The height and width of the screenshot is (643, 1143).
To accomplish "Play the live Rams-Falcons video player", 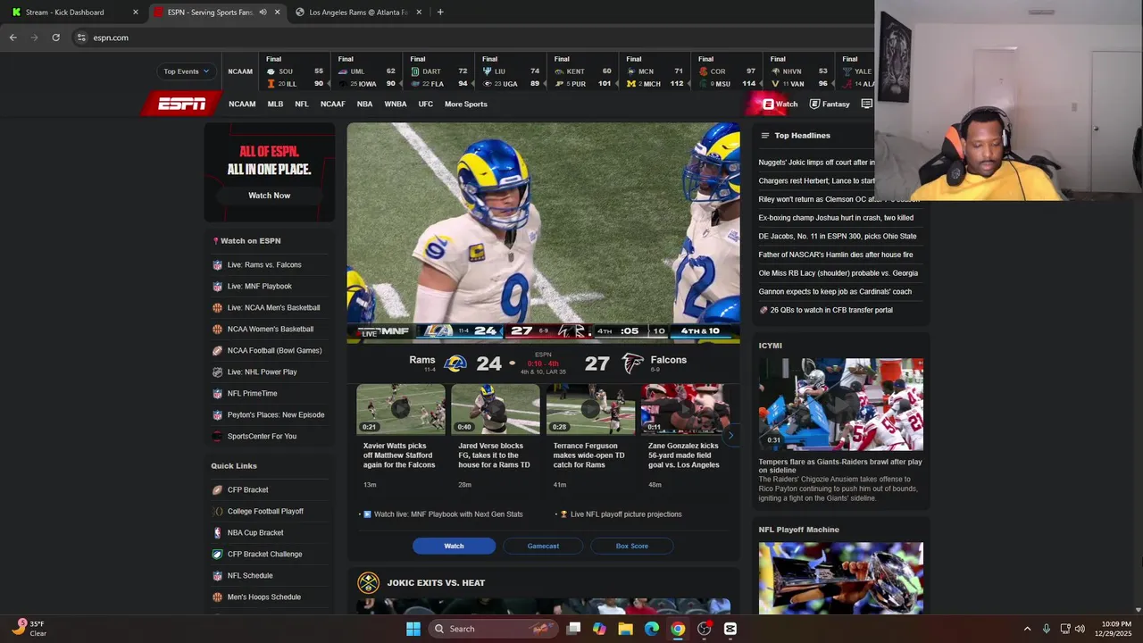I will click(543, 232).
